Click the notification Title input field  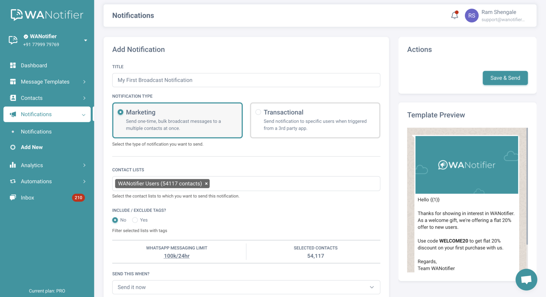[x=246, y=80]
